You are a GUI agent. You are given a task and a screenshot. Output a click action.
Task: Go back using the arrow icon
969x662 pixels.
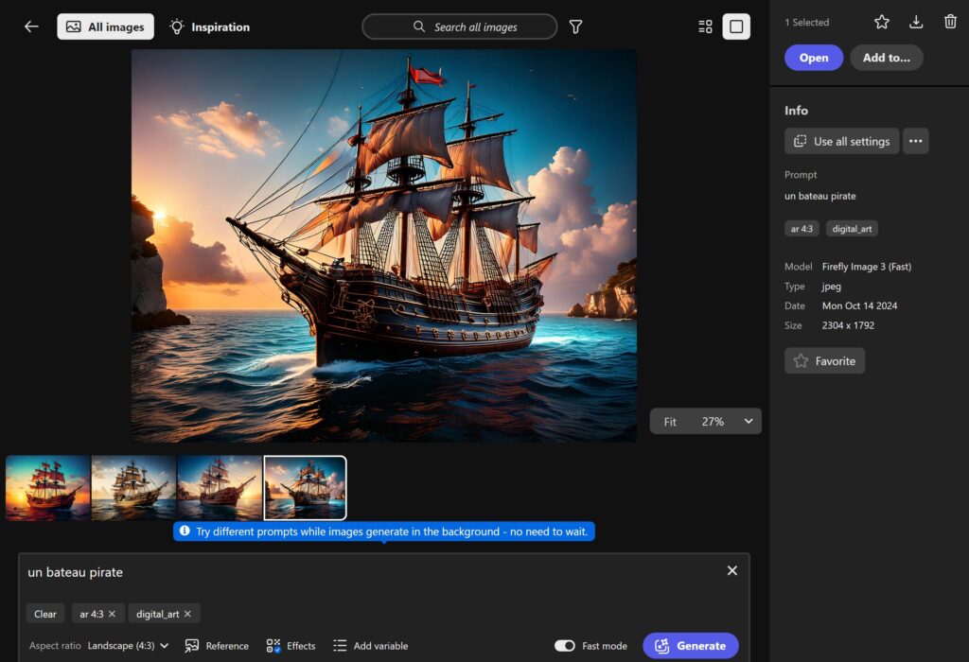coord(30,26)
